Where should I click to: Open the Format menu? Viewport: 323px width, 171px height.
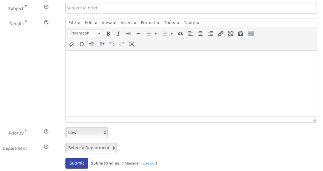[x=150, y=23]
